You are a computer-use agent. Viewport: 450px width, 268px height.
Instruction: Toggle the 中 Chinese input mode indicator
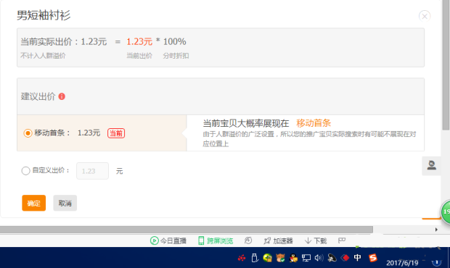tap(357, 258)
